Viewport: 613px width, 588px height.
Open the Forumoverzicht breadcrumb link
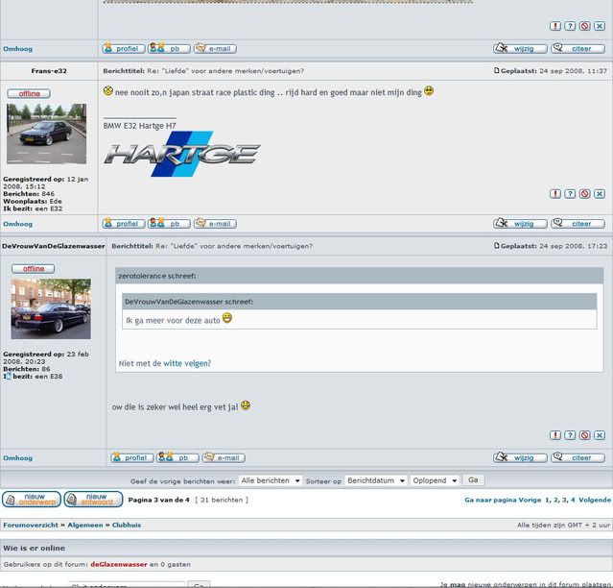coord(31,525)
